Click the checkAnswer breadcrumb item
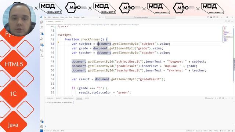 [x=124, y=25]
